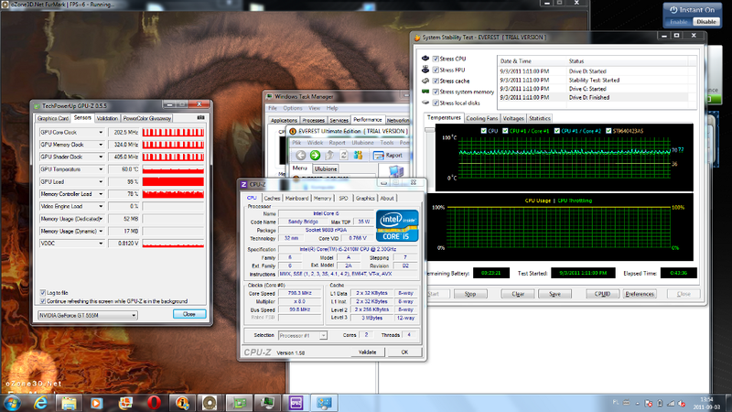The height and width of the screenshot is (412, 732).
Task: Click Stop in System Stability Test
Action: click(x=470, y=294)
